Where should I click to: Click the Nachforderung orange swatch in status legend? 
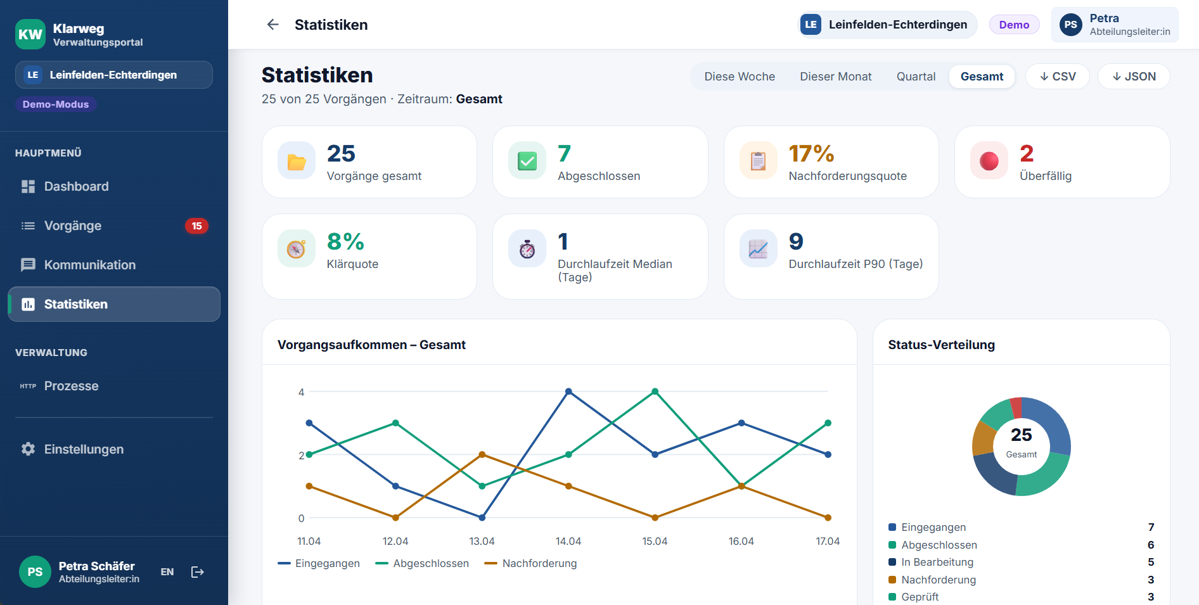point(892,580)
